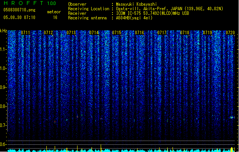Click the kHz axis unit label
This screenshot has height=152, width=239.
click(x=3, y=31)
